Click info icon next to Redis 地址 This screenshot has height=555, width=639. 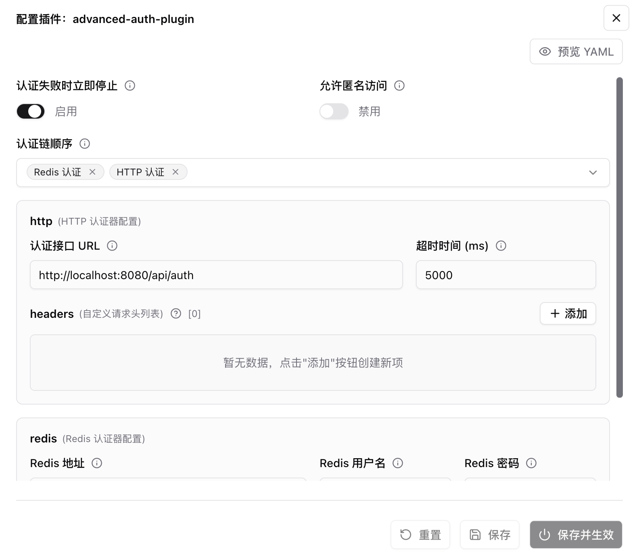(97, 463)
